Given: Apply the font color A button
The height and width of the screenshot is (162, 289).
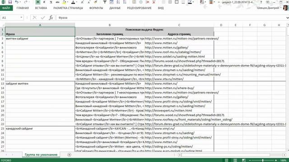Looking at the screenshot, I should pos(73,2).
